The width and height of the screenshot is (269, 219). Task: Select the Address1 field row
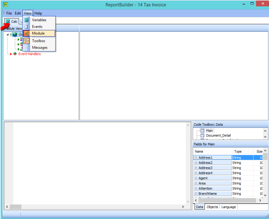pyautogui.click(x=213, y=157)
